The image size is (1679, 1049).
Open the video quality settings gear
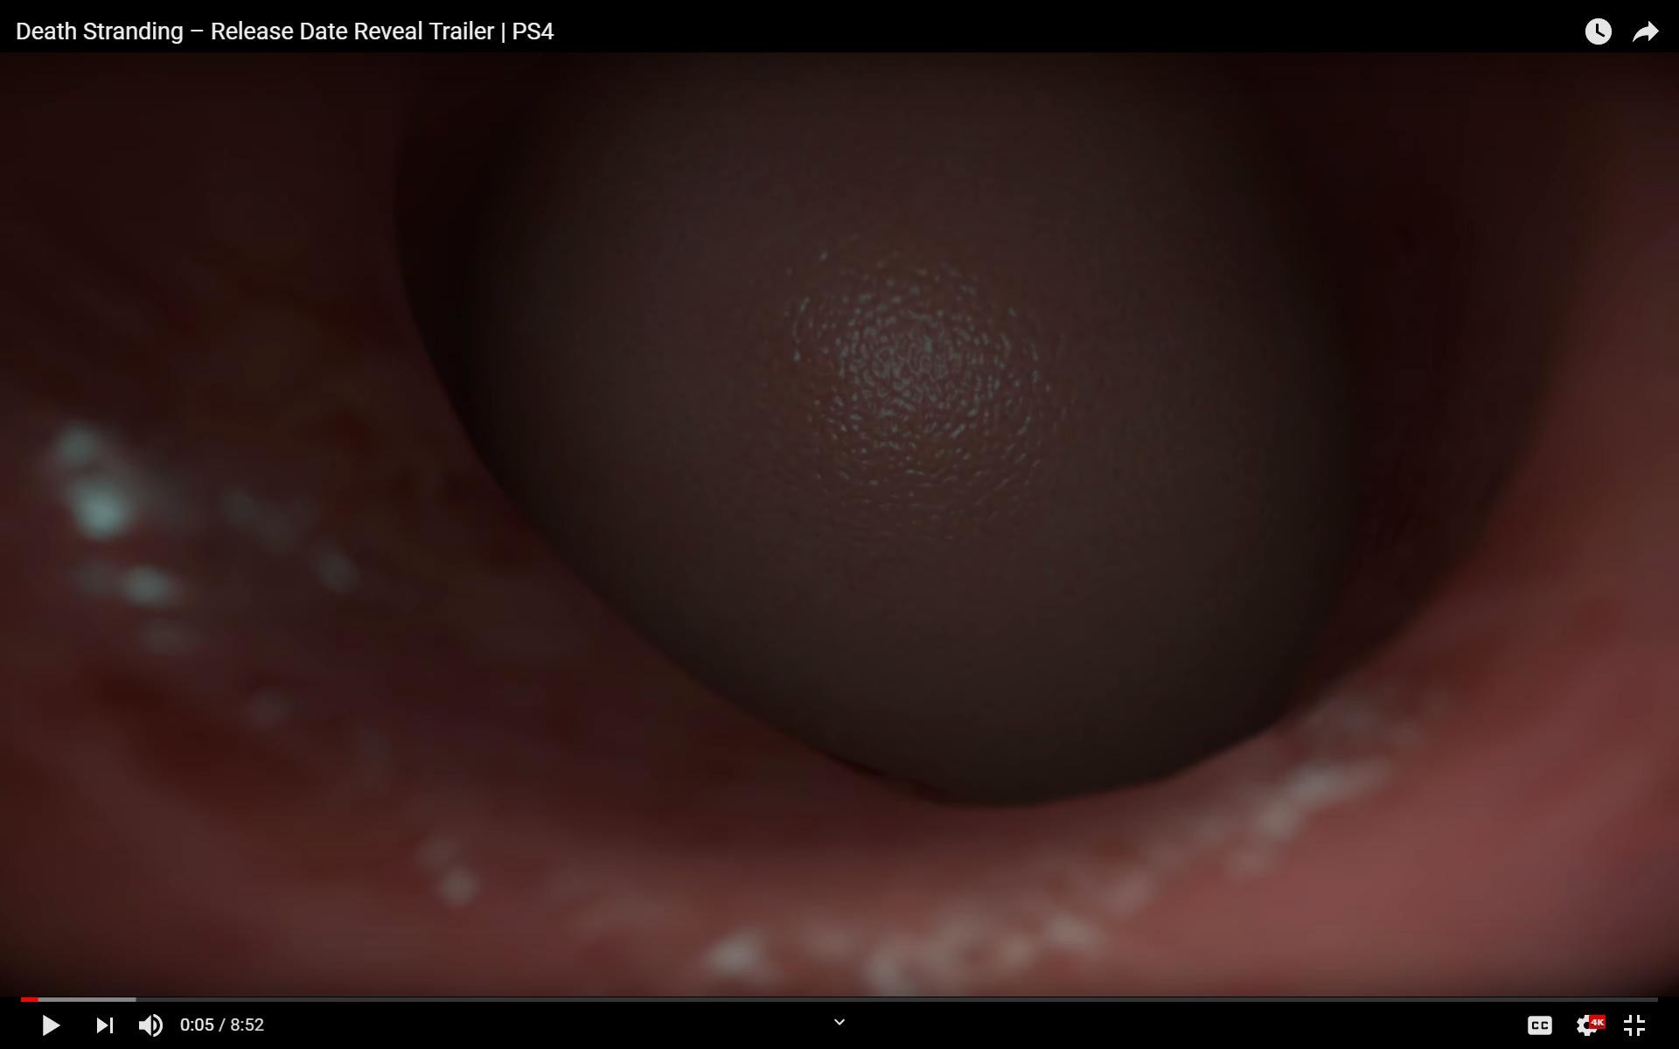[x=1589, y=1025]
